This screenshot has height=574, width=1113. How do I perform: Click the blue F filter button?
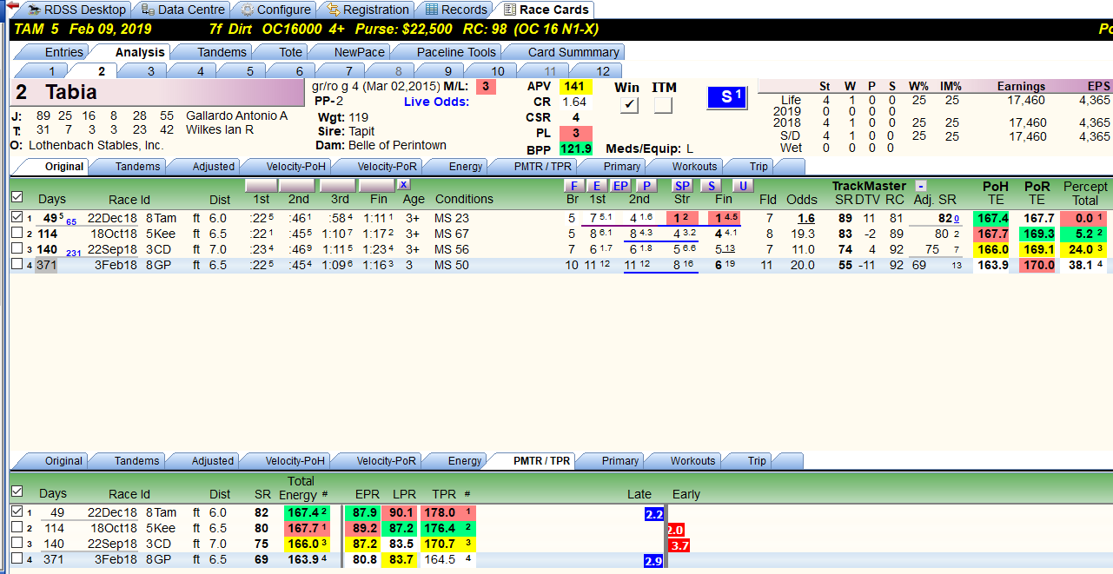[x=573, y=186]
